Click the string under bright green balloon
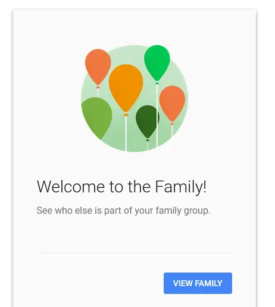 tap(157, 116)
